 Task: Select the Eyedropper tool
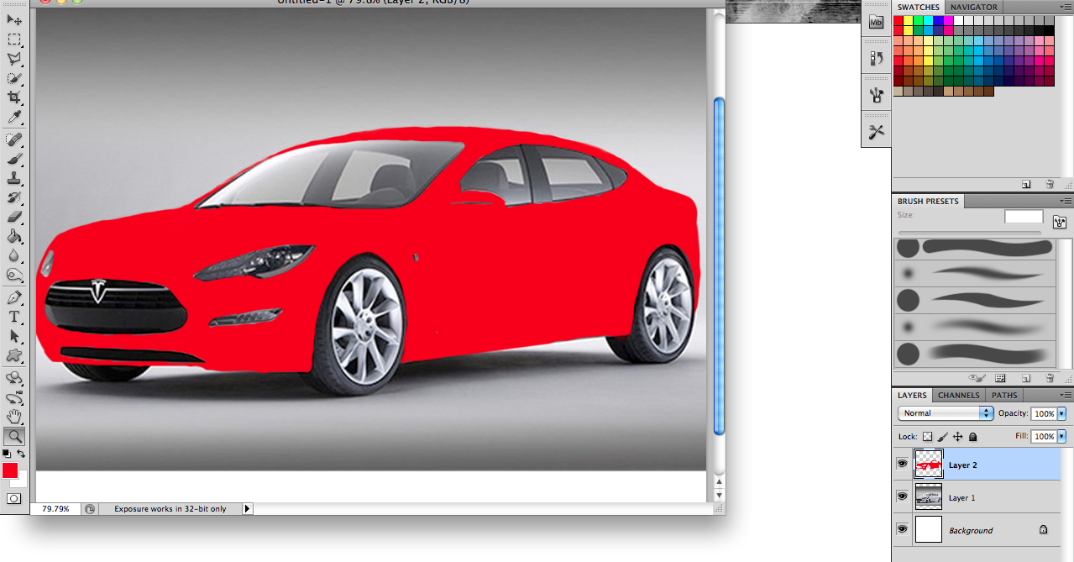coord(14,117)
